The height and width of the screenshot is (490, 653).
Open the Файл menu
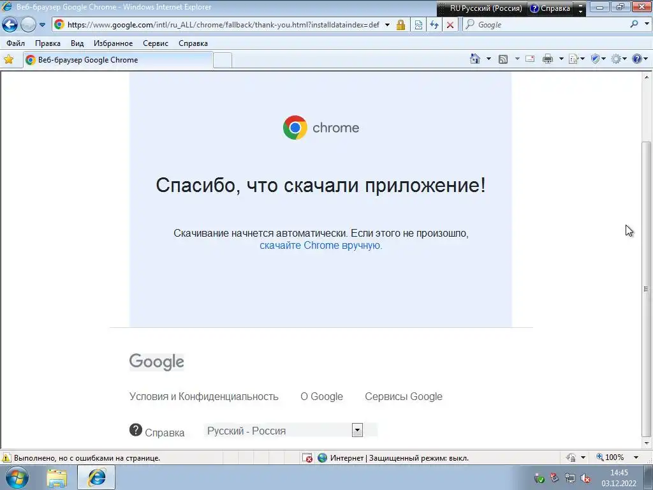[x=16, y=43]
